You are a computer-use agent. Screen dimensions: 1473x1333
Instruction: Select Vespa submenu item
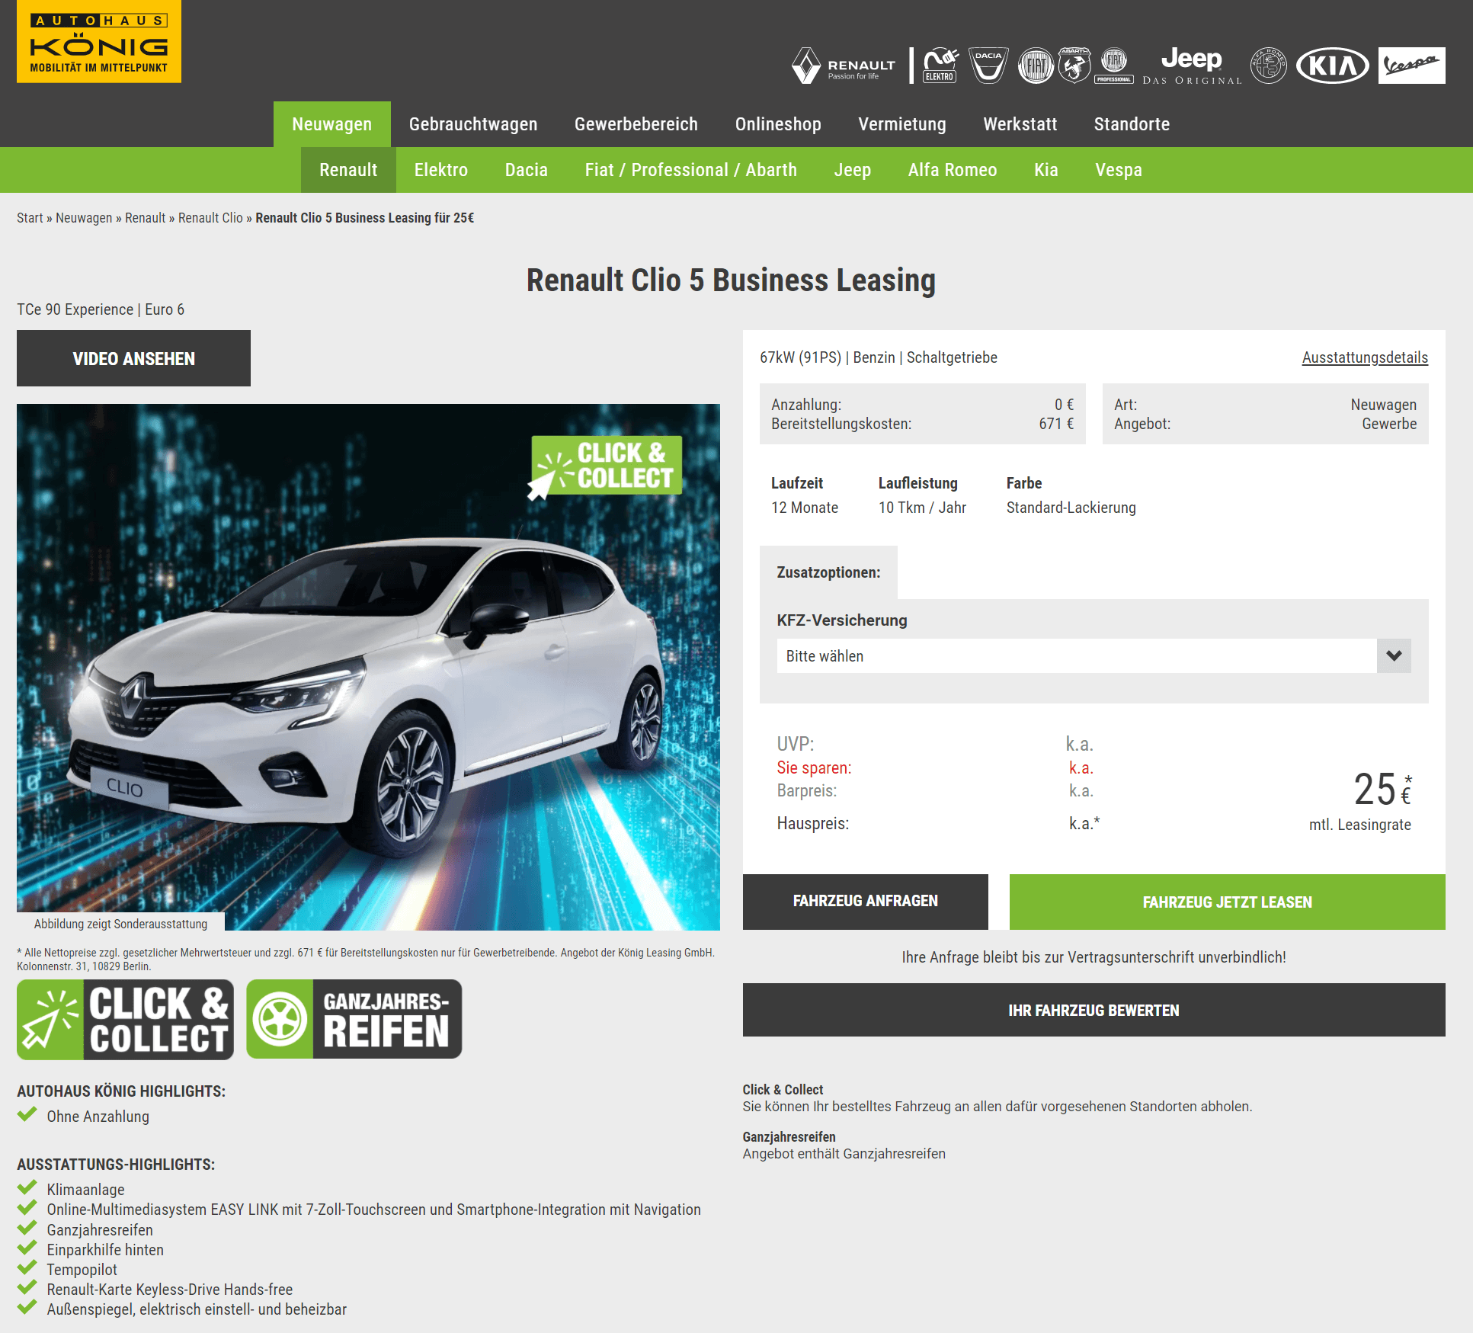[x=1119, y=170]
